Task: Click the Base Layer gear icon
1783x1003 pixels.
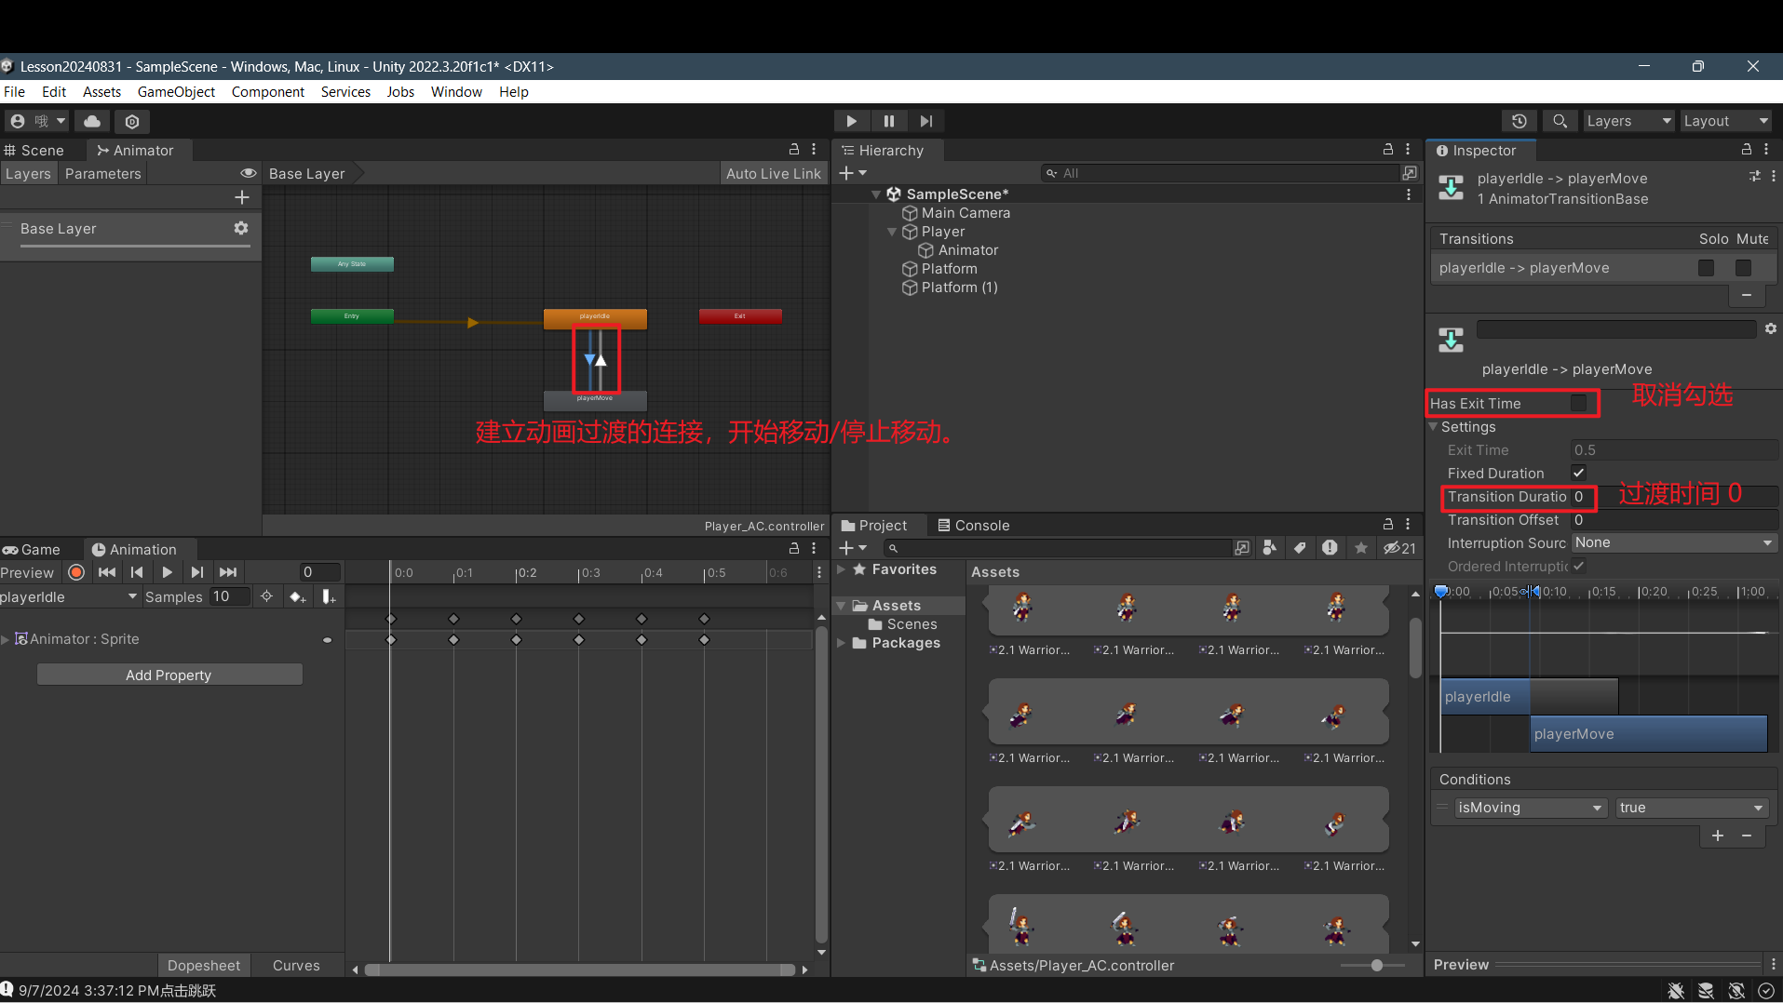Action: click(241, 228)
